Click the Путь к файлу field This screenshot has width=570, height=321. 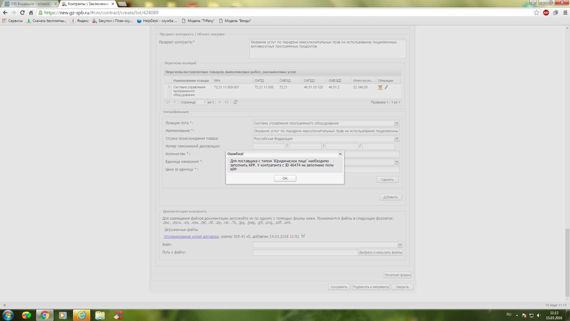pyautogui.click(x=305, y=252)
